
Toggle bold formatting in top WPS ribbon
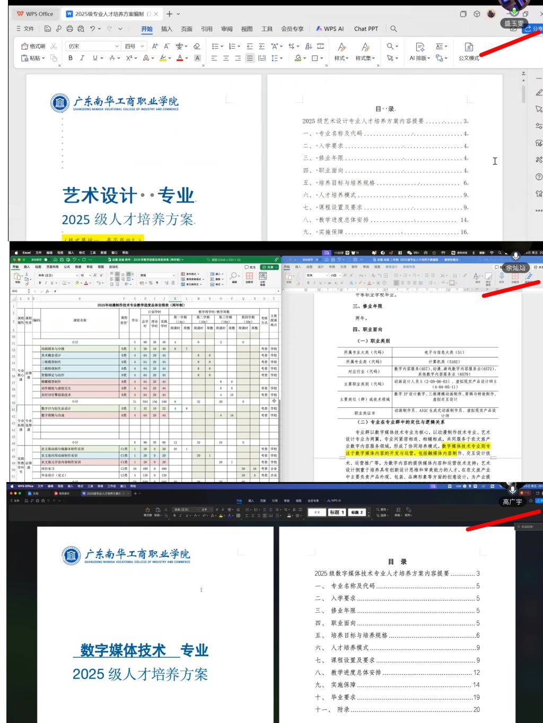(x=71, y=58)
